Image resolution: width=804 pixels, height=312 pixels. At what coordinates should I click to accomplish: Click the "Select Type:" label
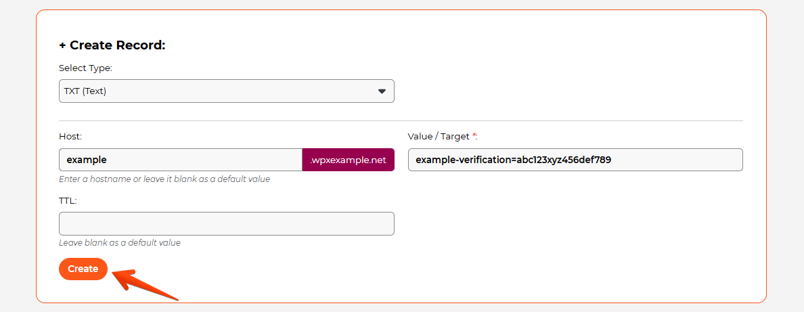[85, 68]
